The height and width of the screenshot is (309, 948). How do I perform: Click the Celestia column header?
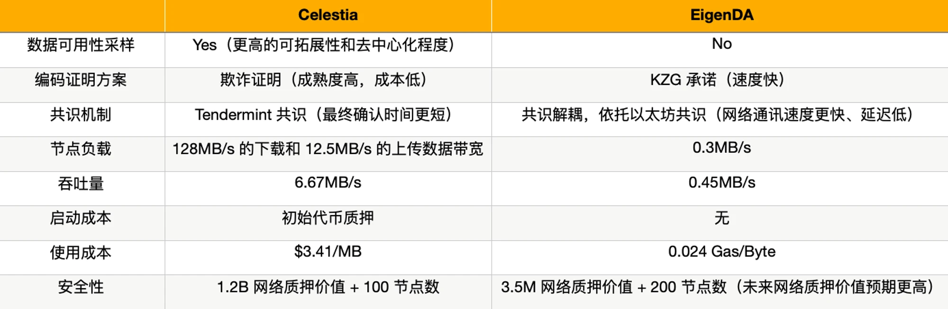pos(328,15)
